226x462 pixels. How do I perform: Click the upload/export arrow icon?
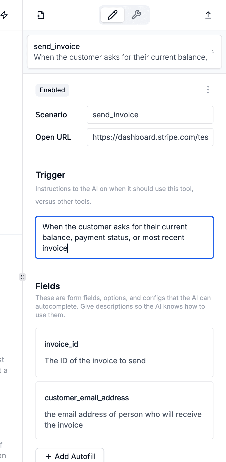point(208,15)
